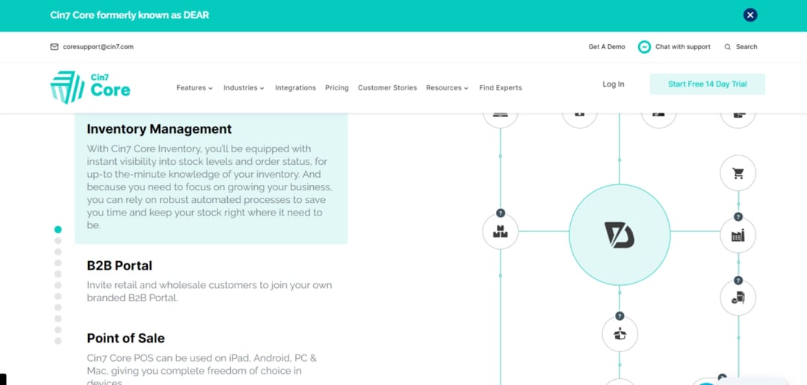Click Start Free 14 Day Trial button
The width and height of the screenshot is (807, 385).
[707, 84]
